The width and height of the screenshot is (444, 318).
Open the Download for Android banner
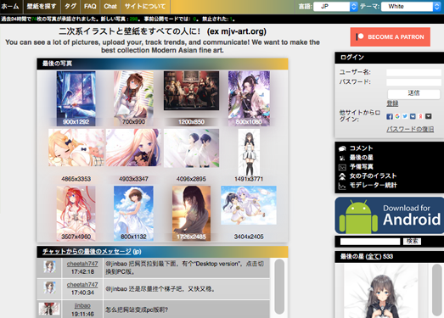tap(390, 215)
